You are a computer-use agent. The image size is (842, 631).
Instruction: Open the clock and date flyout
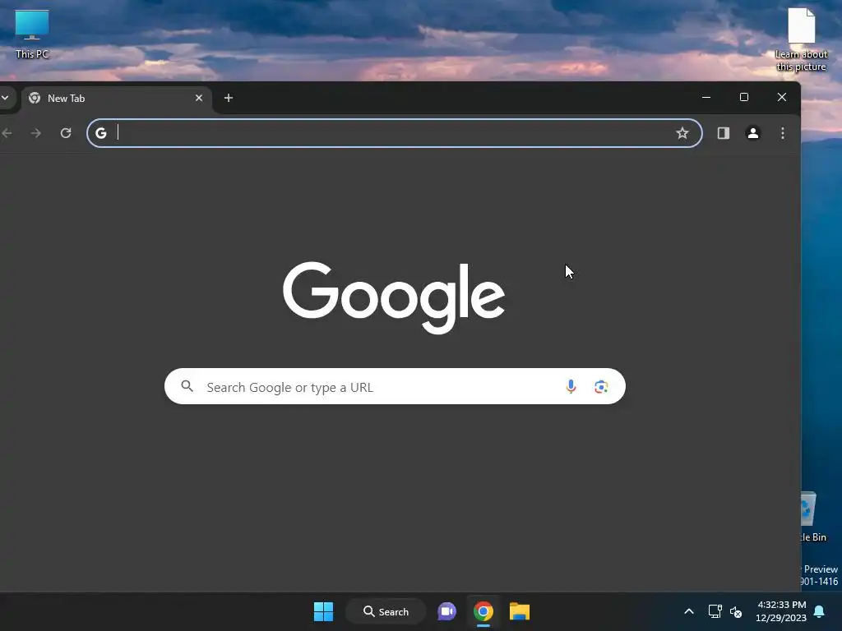[x=781, y=611]
